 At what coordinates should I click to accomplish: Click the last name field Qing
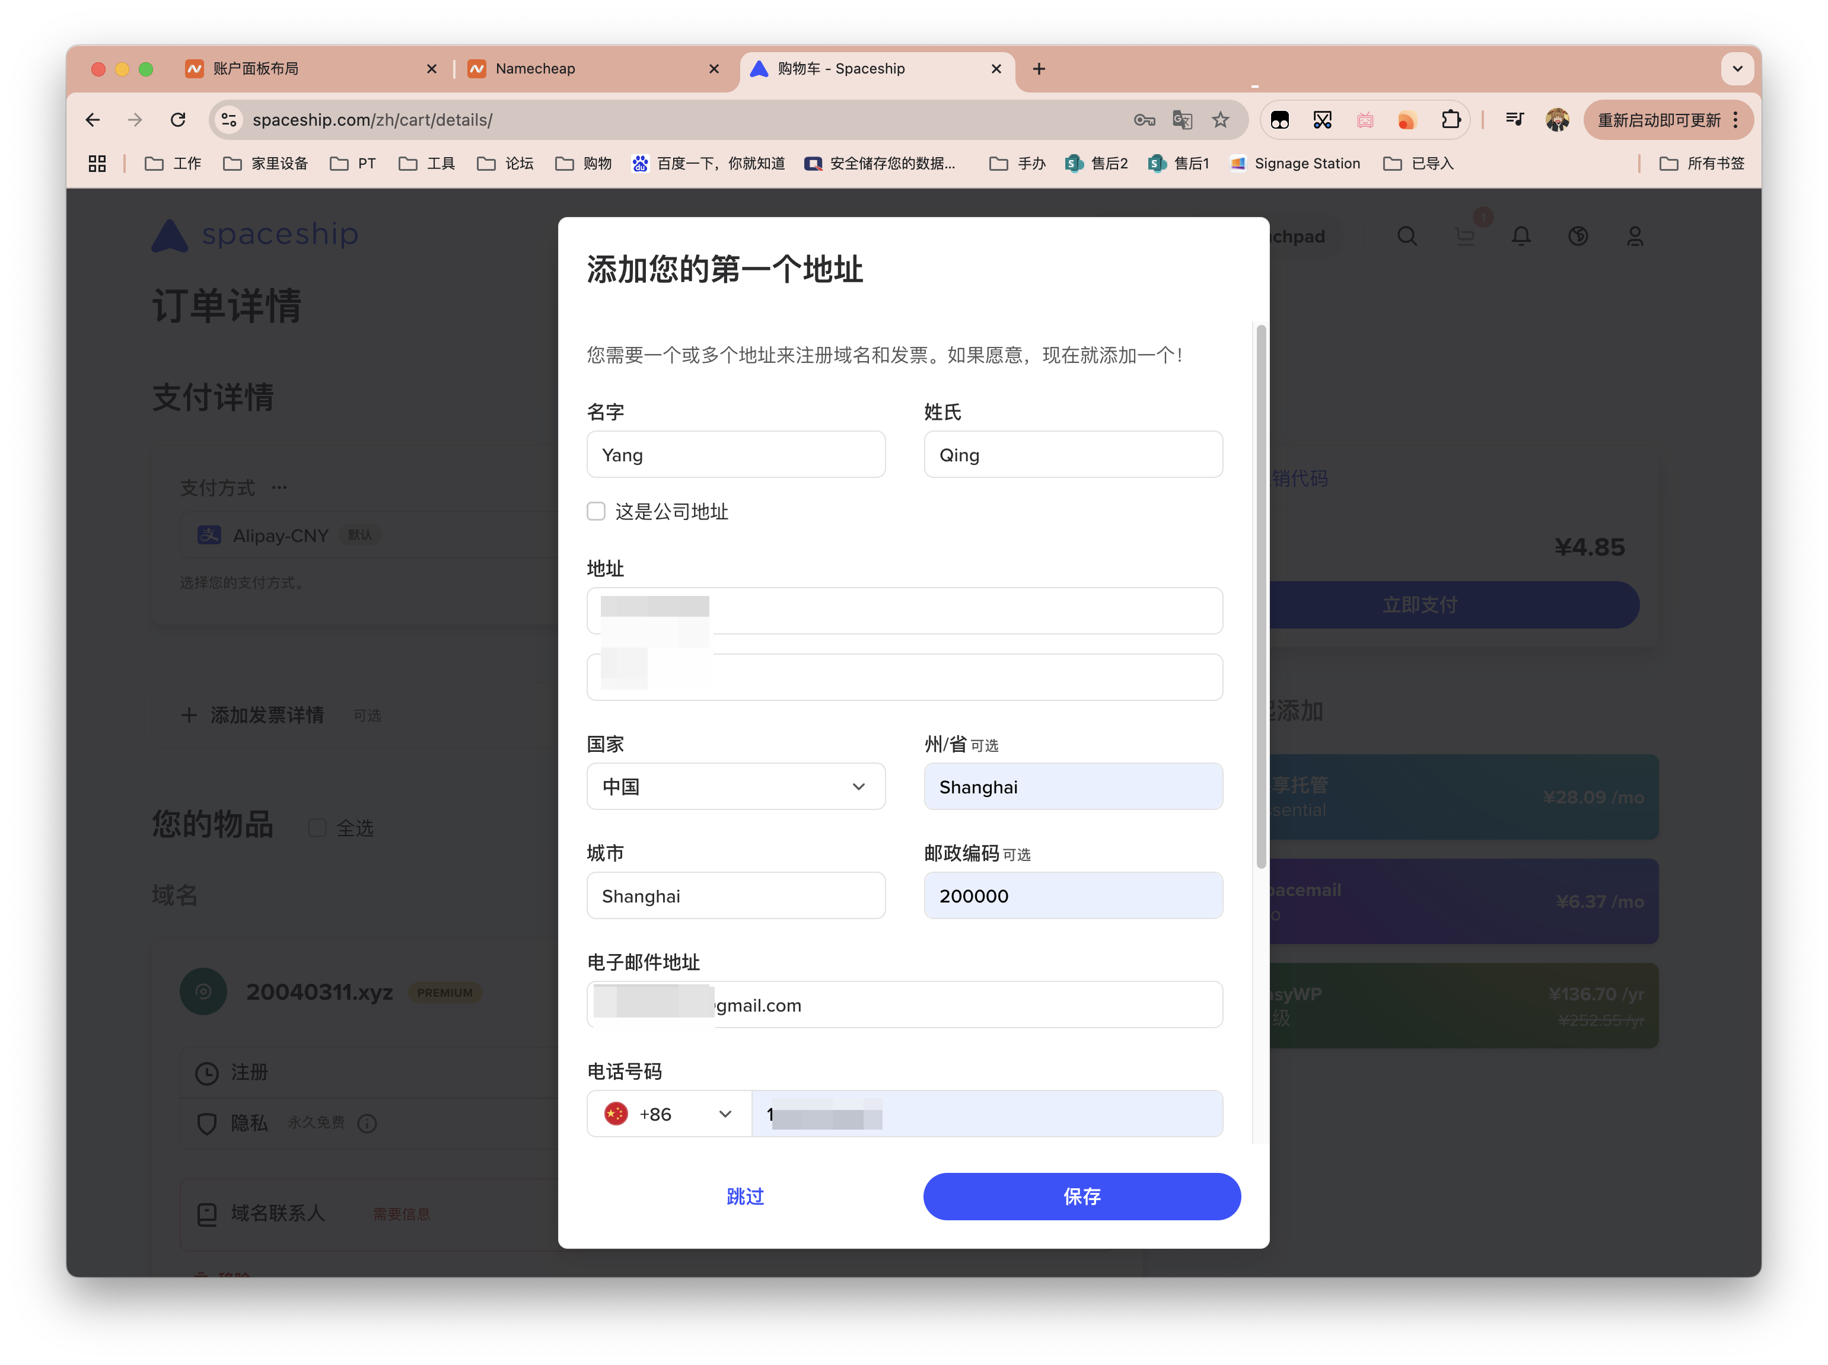click(1073, 454)
